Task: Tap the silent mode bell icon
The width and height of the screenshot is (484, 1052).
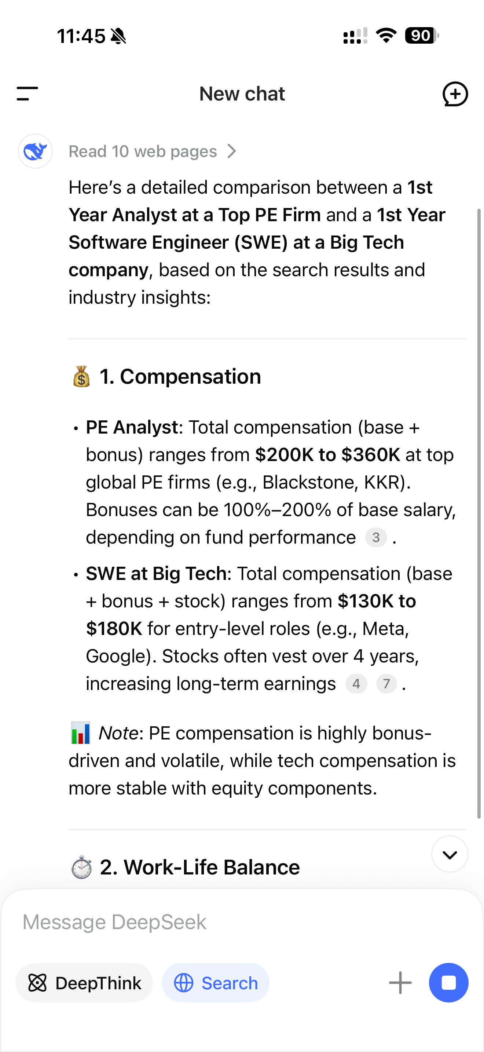Action: (x=118, y=36)
